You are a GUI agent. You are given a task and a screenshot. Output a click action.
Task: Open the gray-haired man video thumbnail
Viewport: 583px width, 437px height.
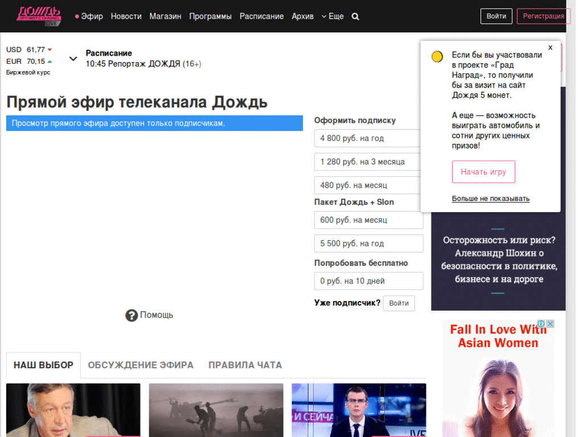click(x=73, y=410)
